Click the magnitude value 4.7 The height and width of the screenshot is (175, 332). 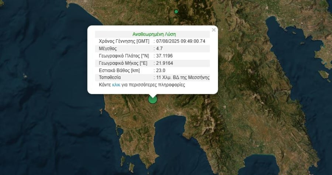pos(159,49)
